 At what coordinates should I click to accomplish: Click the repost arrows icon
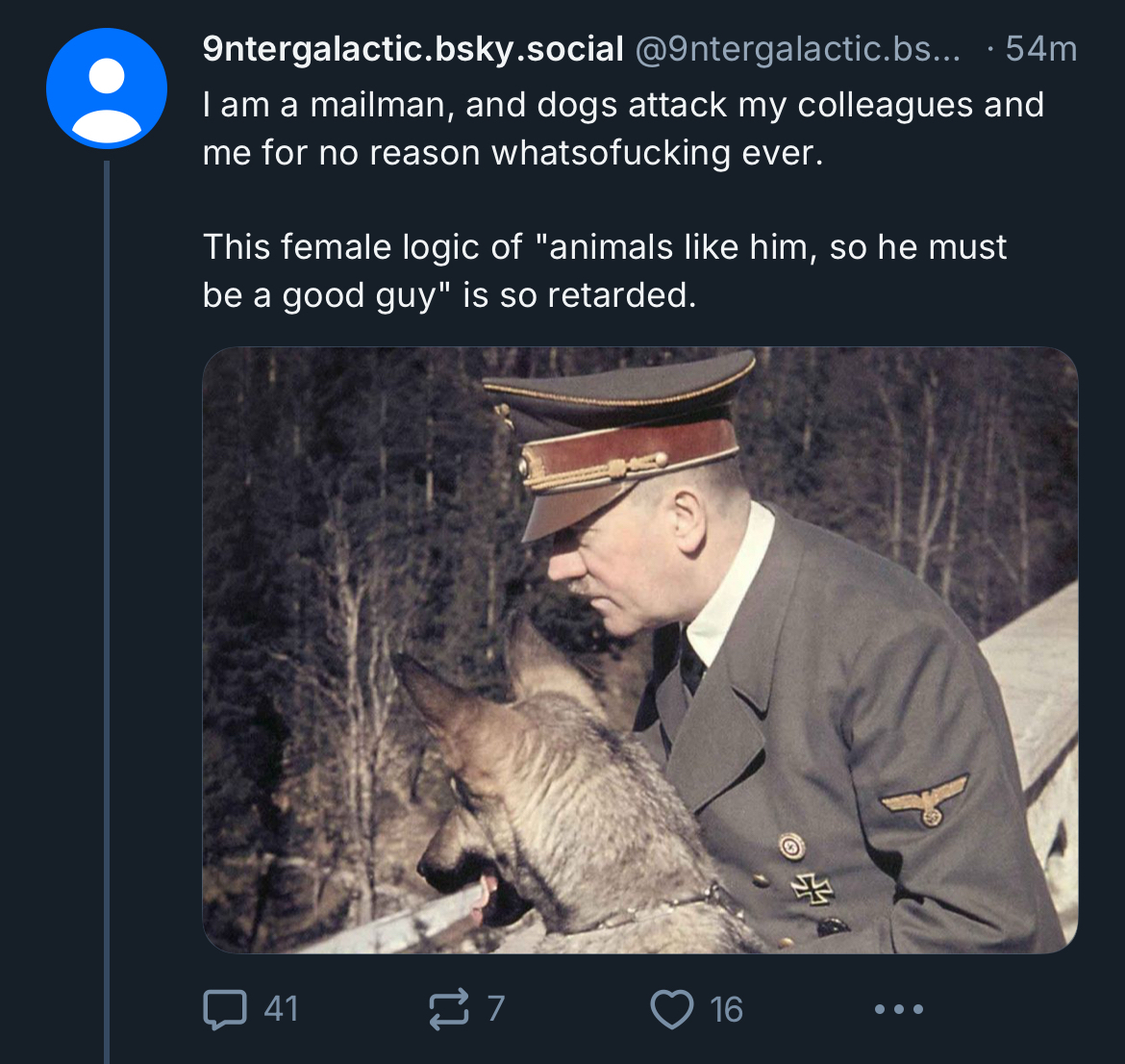click(448, 1009)
